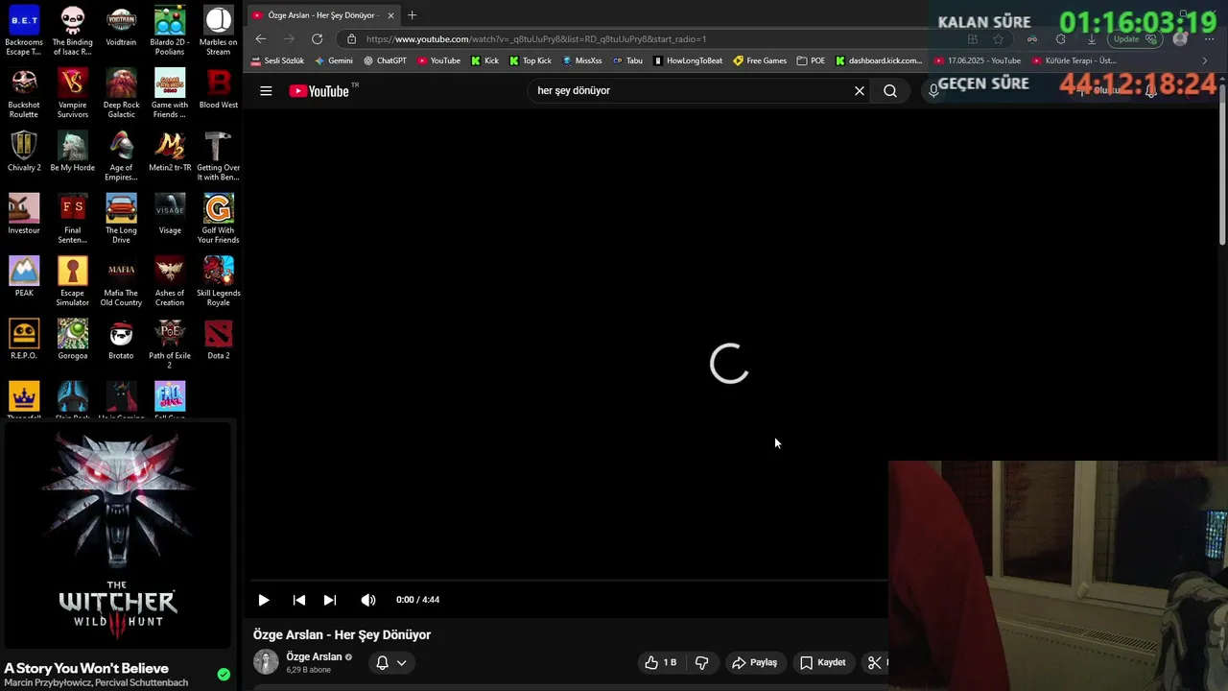The height and width of the screenshot is (691, 1228).
Task: Open the notification bell dropdown for Özge Arslan
Action: click(x=390, y=662)
